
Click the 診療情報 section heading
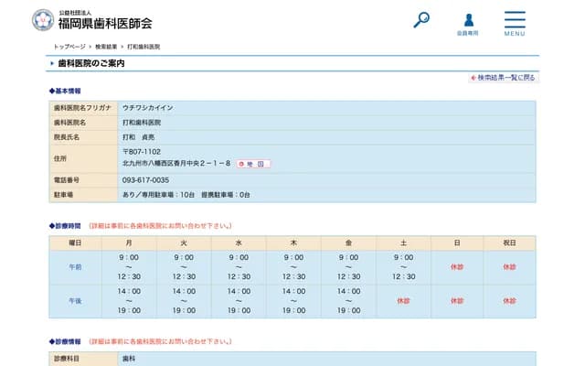(66, 341)
